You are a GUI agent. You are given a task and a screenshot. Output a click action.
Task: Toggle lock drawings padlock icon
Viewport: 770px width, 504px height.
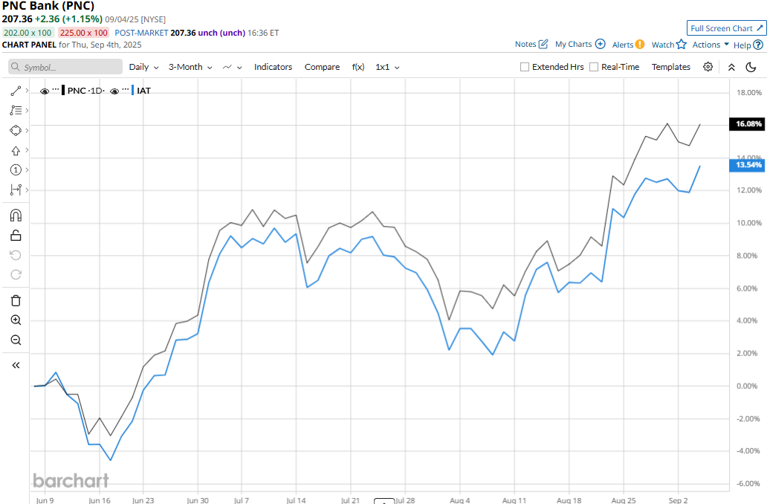[x=16, y=236]
